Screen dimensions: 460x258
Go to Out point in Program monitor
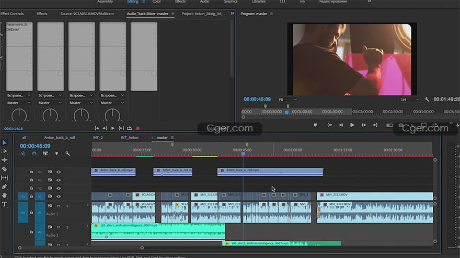(x=375, y=125)
